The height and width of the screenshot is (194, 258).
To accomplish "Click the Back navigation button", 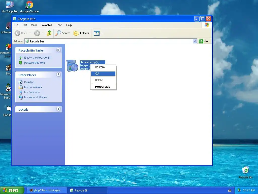I will pos(21,33).
